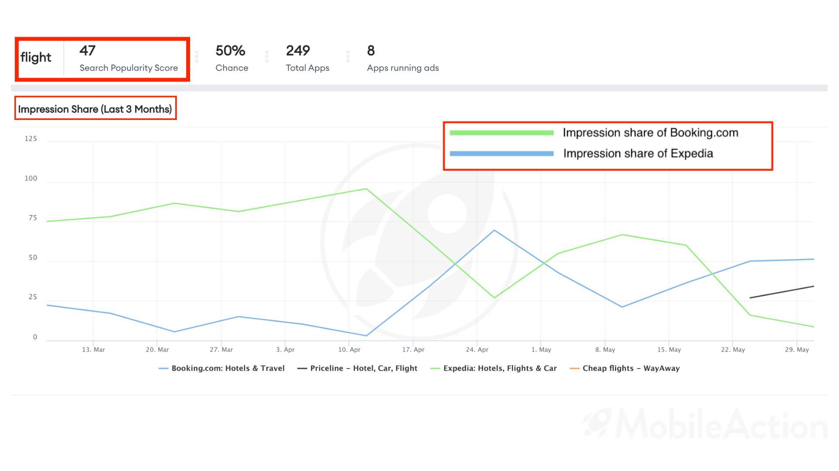
Task: Click the '29. May' x-axis date label
Action: 797,350
